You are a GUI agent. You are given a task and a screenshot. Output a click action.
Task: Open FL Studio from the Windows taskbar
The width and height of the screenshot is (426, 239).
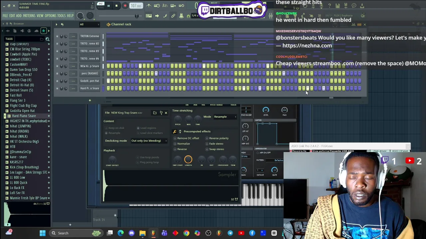[x=153, y=233]
